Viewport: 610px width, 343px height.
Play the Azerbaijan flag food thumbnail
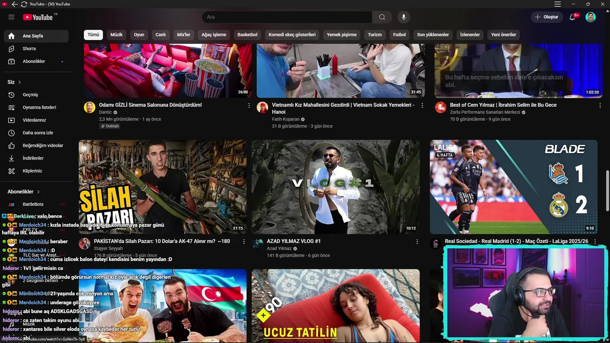pos(163,306)
